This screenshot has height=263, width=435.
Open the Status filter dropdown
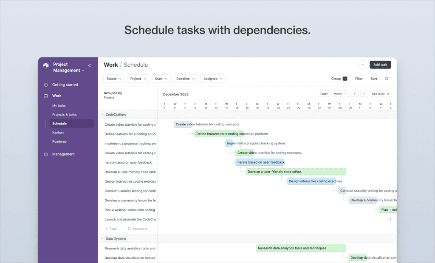pyautogui.click(x=113, y=79)
